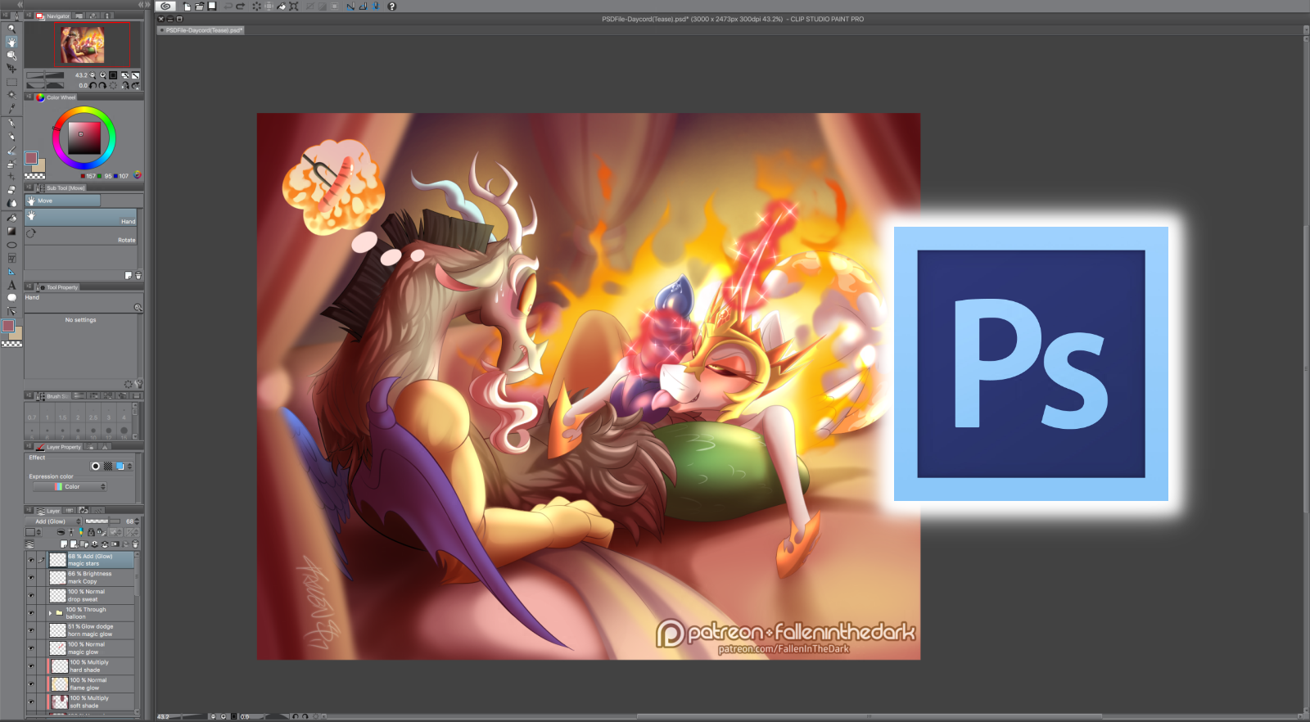The width and height of the screenshot is (1310, 722).
Task: Switch to the Tool Property tab
Action: pos(57,287)
